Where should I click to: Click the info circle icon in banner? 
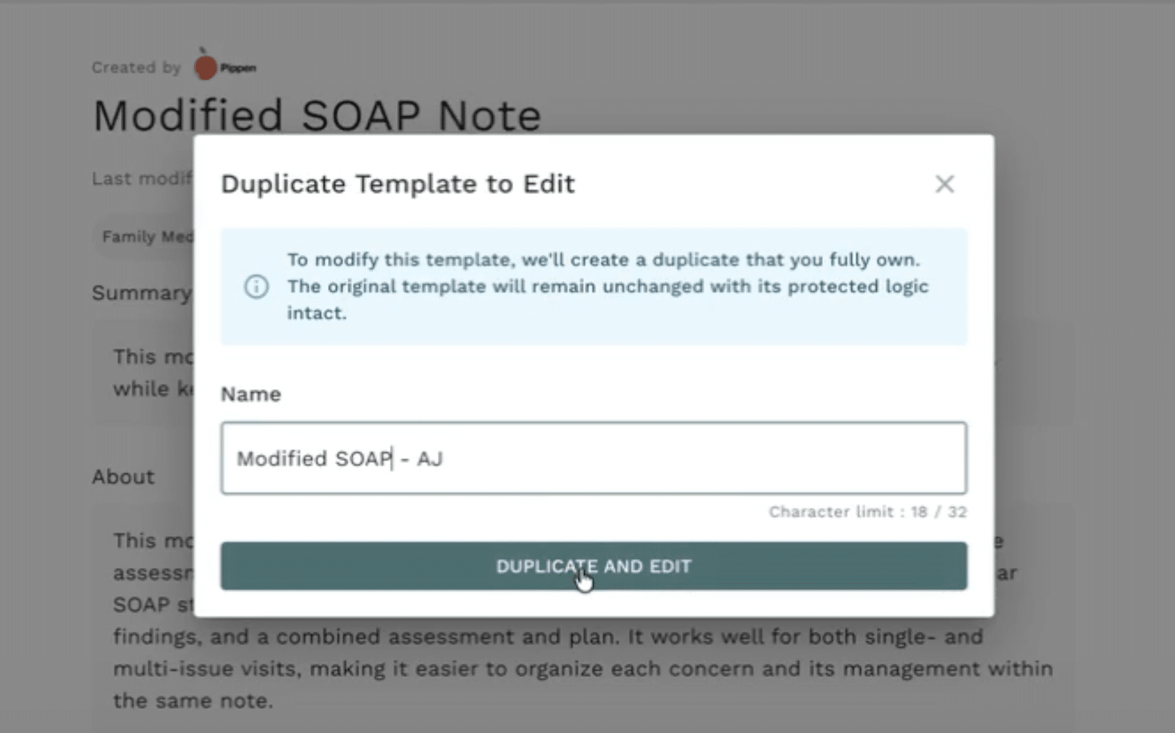[256, 286]
